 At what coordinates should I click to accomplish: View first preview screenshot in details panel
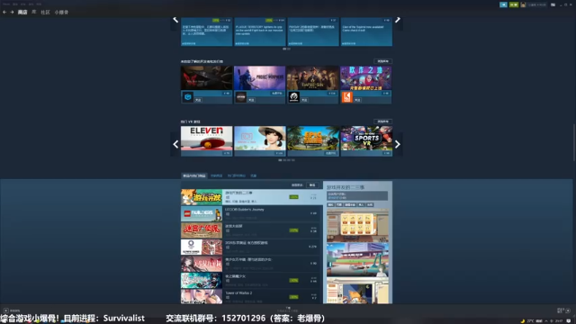coord(357,225)
